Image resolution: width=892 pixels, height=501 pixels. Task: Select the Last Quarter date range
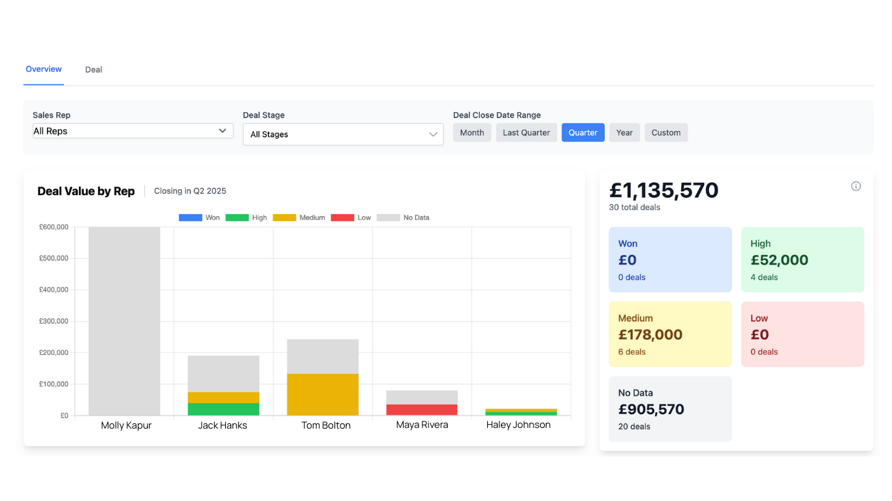coord(526,132)
